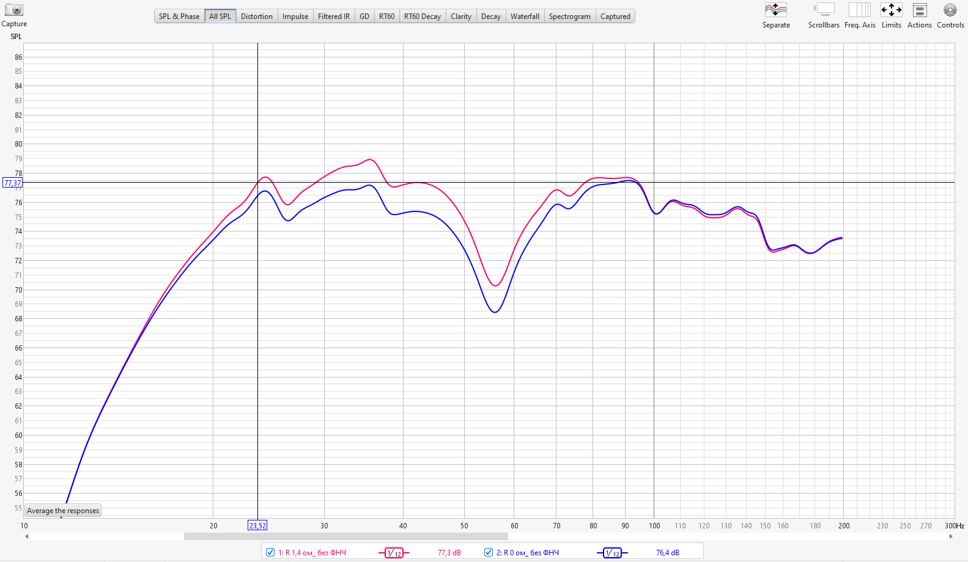The height and width of the screenshot is (562, 968).
Task: Click the right scroll arrow
Action: [950, 536]
